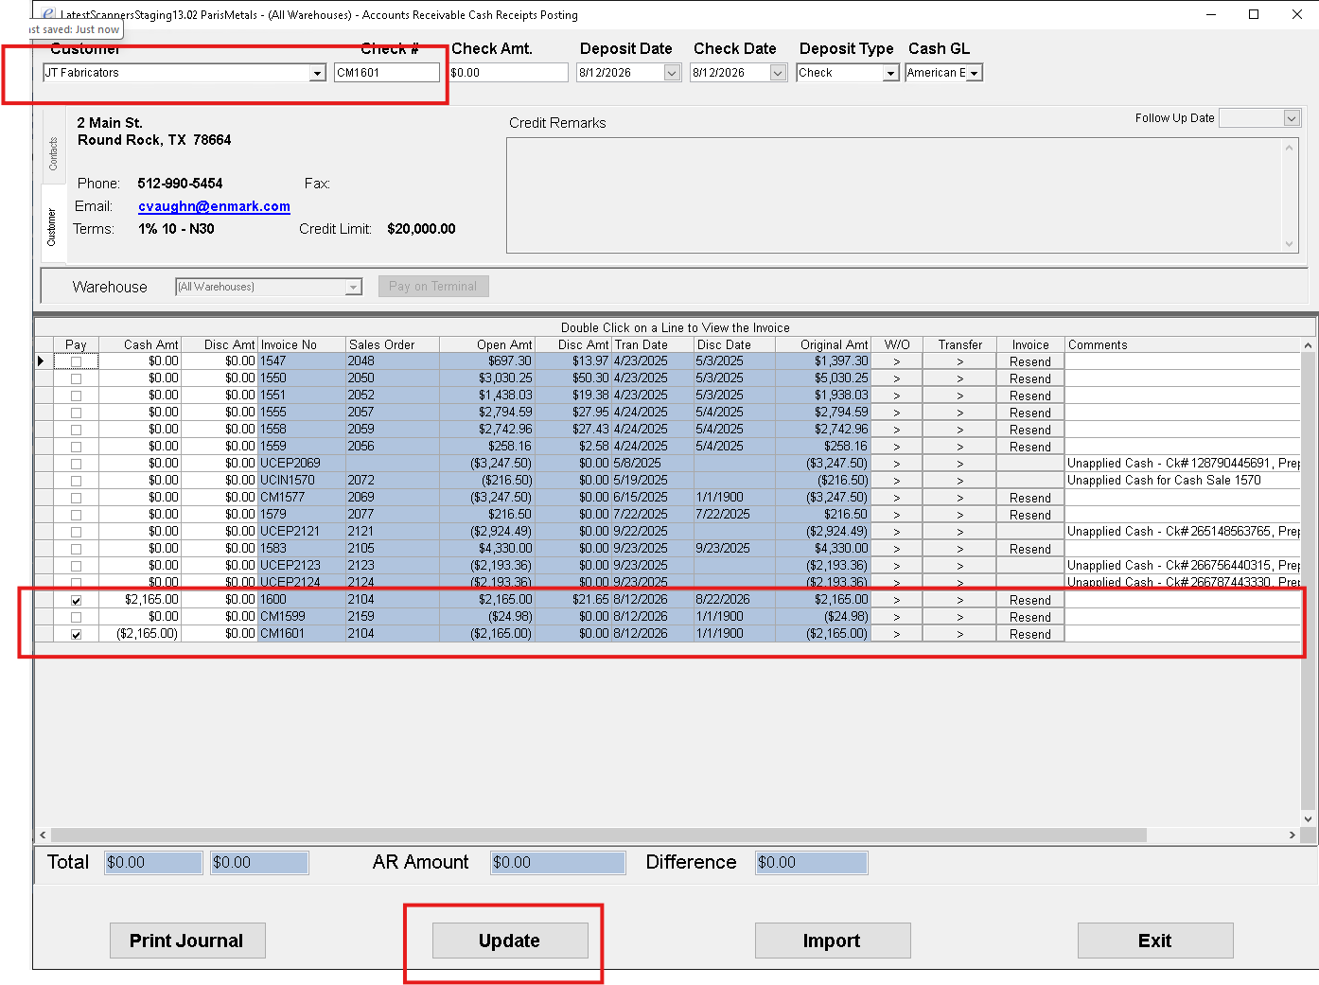
Task: Resend the invoice for row CM1599
Action: pyautogui.click(x=1030, y=617)
